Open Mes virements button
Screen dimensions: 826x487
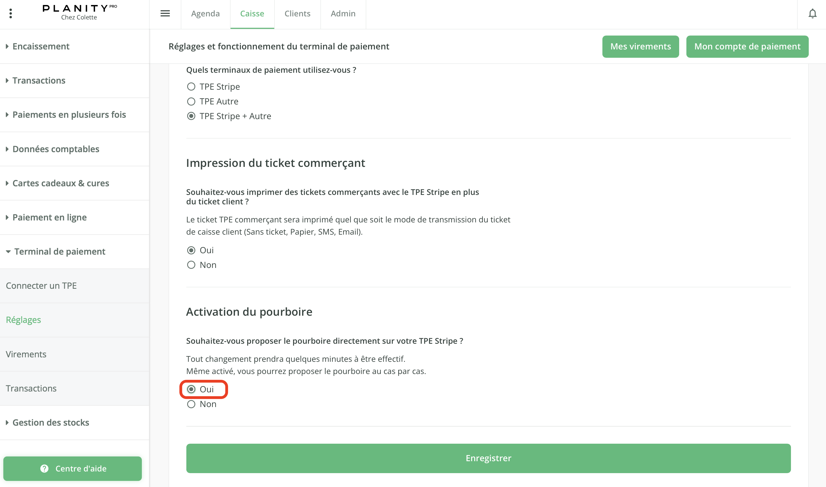640,47
